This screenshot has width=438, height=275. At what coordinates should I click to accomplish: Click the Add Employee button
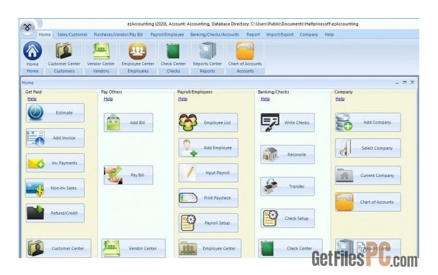(208, 147)
